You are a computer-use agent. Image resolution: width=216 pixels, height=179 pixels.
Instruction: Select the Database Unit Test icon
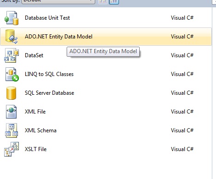11,18
